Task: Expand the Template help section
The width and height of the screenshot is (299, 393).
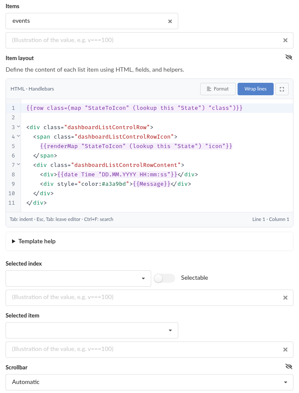Action: point(149,242)
